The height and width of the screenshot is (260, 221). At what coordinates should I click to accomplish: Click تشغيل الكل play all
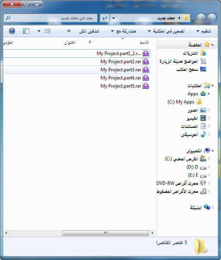coord(89,31)
